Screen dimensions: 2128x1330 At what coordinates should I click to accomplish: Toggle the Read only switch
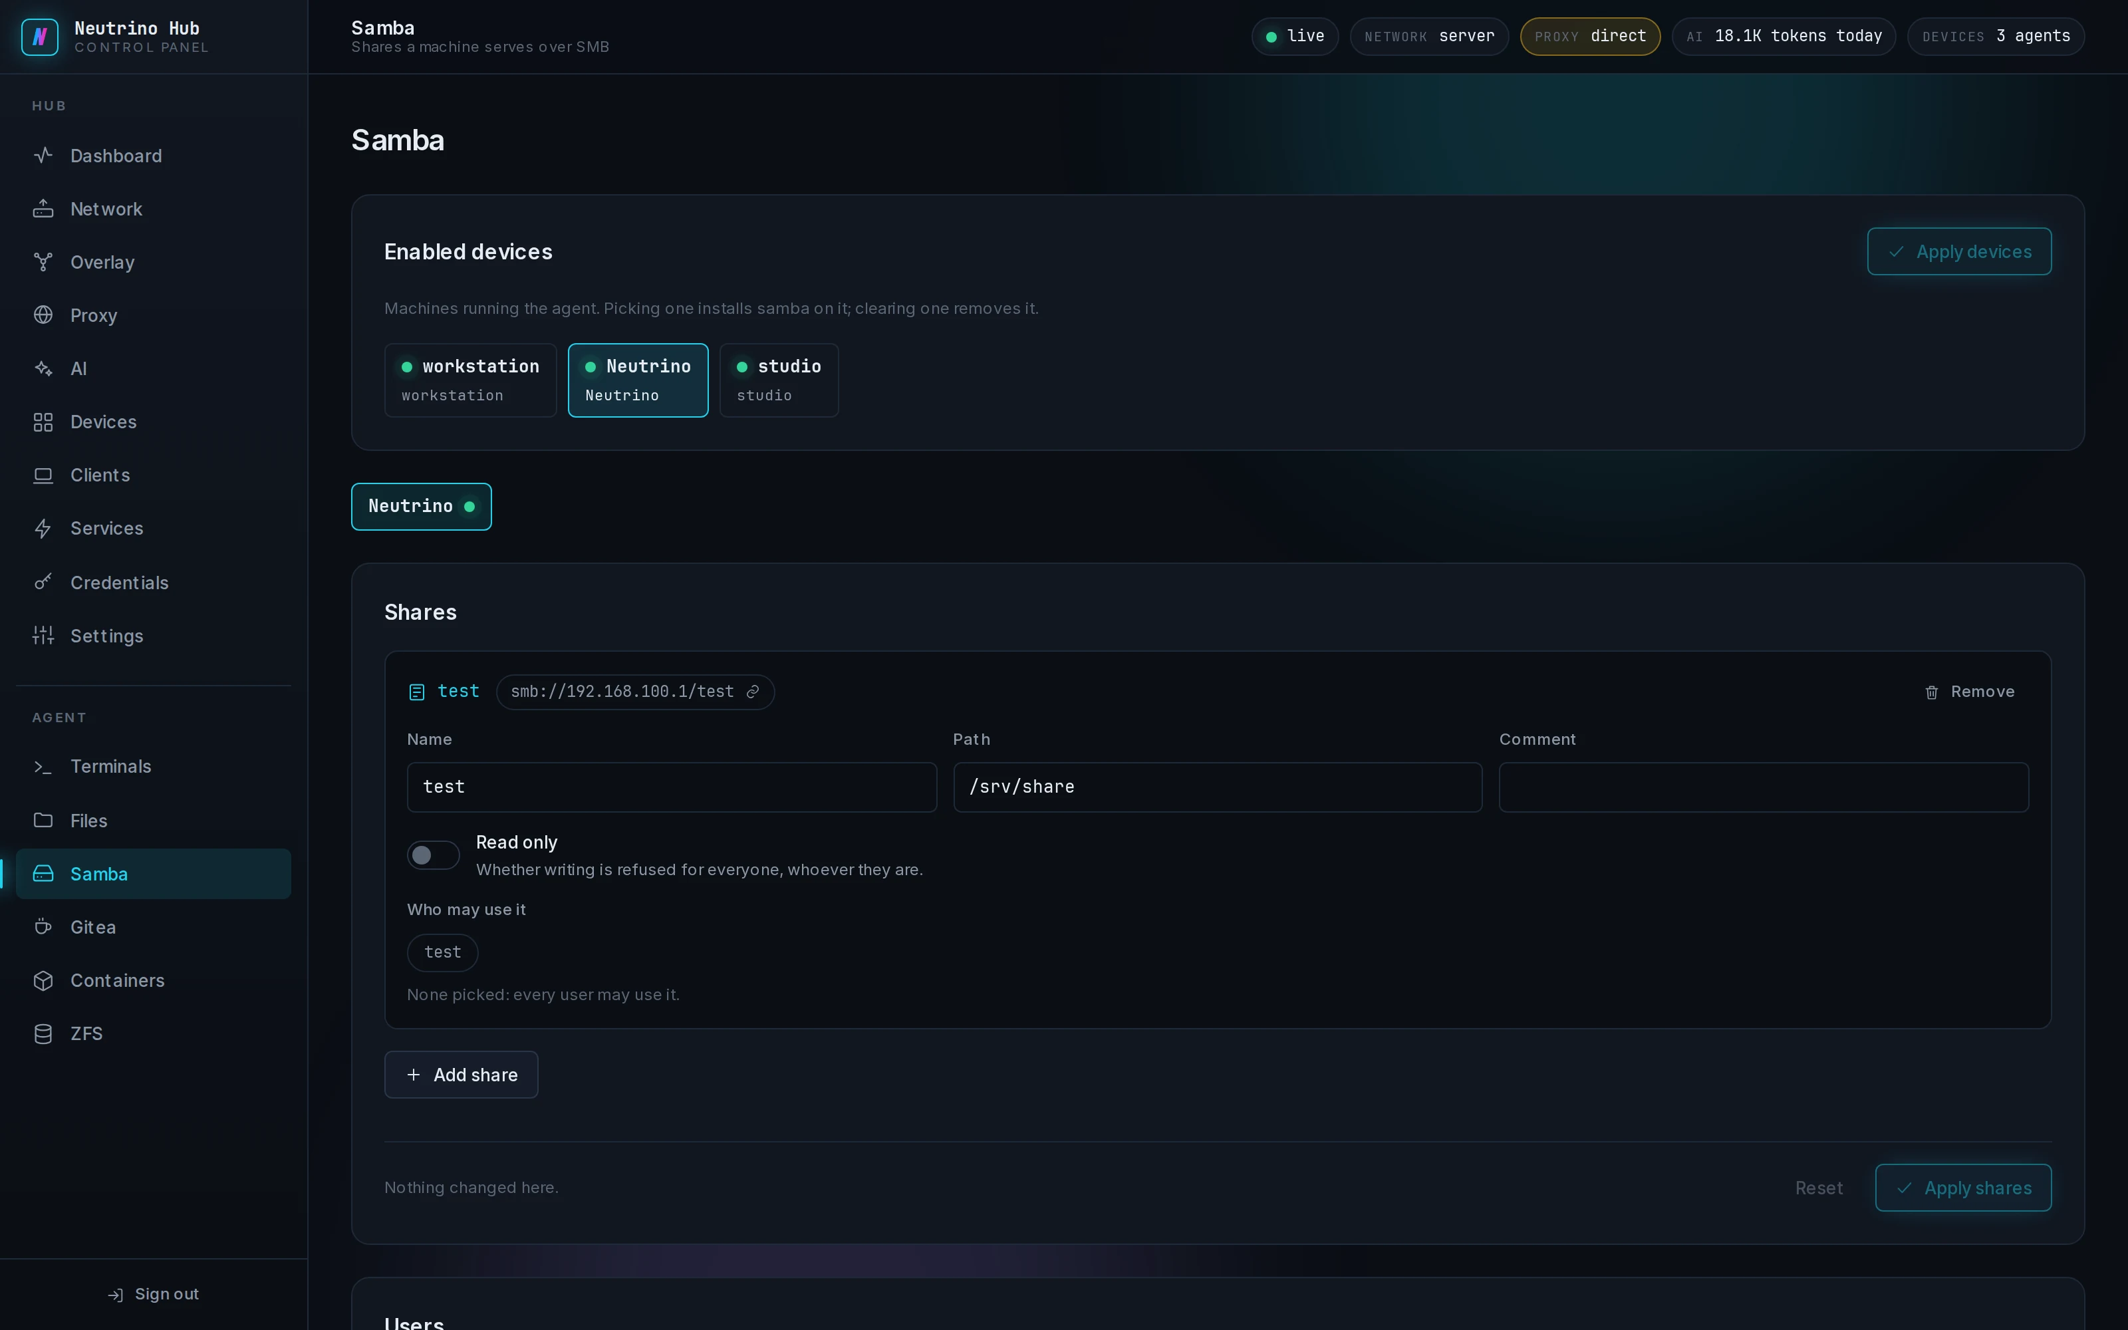coord(433,855)
